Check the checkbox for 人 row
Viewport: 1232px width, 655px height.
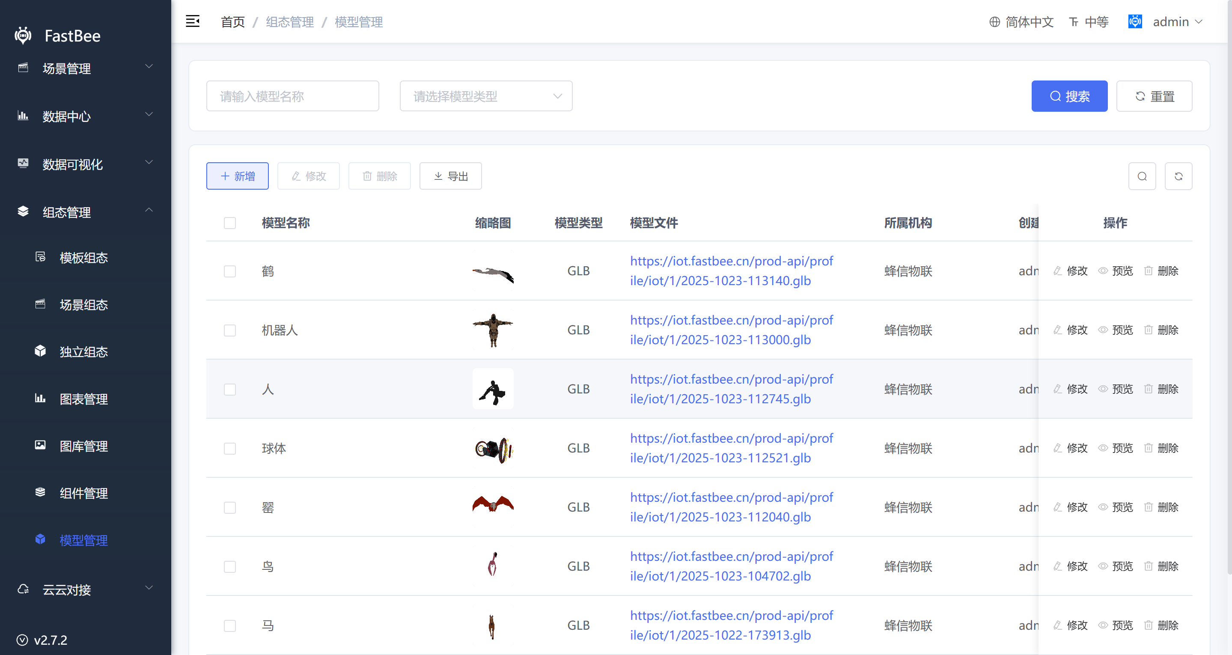tap(229, 389)
